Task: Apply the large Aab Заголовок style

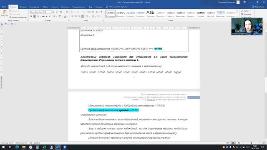Action: click(150, 14)
